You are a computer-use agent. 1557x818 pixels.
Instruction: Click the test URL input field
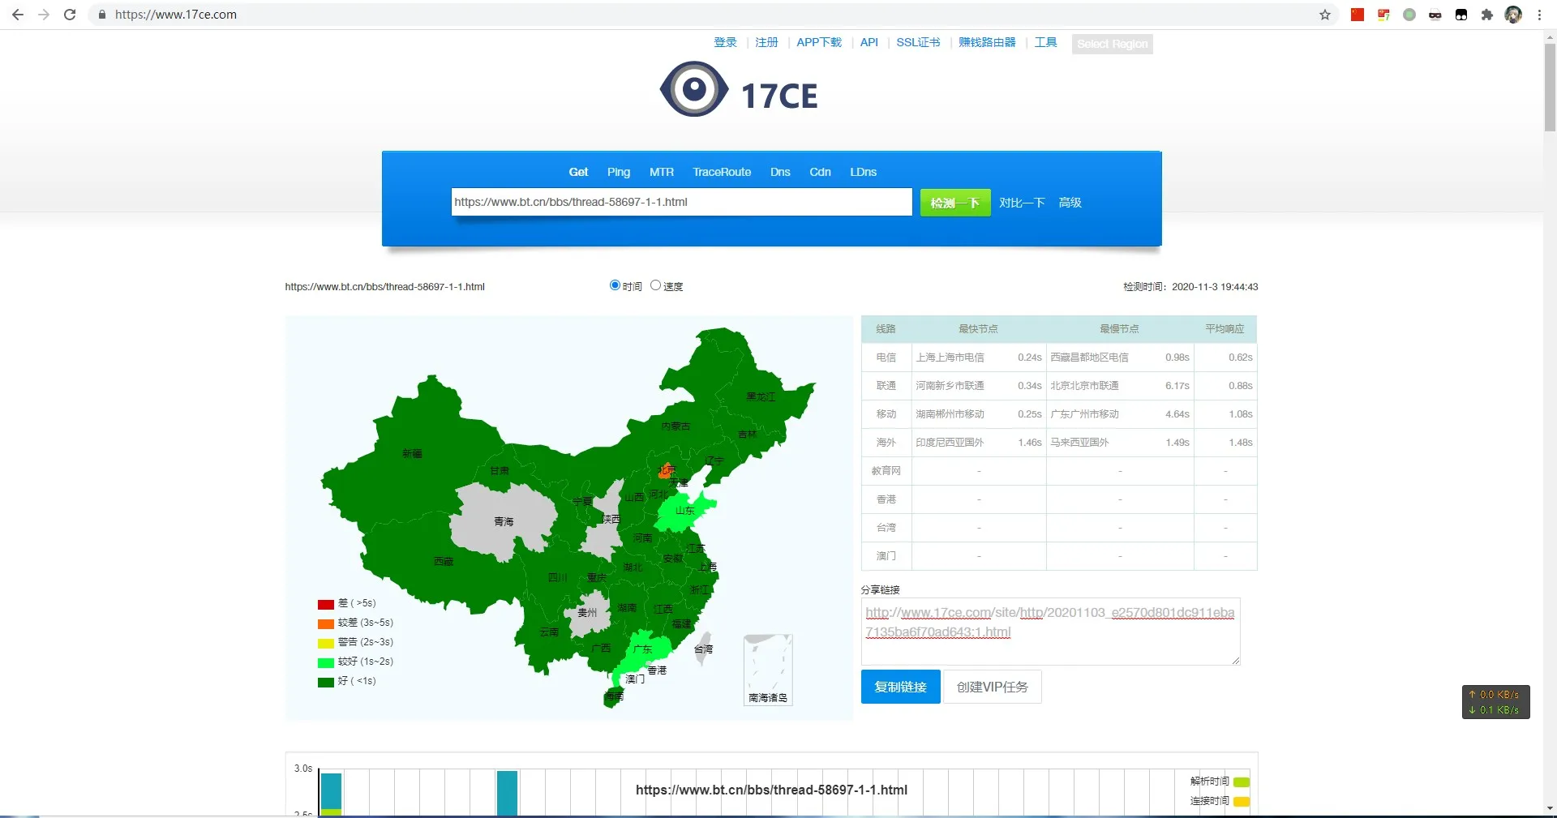pos(681,202)
